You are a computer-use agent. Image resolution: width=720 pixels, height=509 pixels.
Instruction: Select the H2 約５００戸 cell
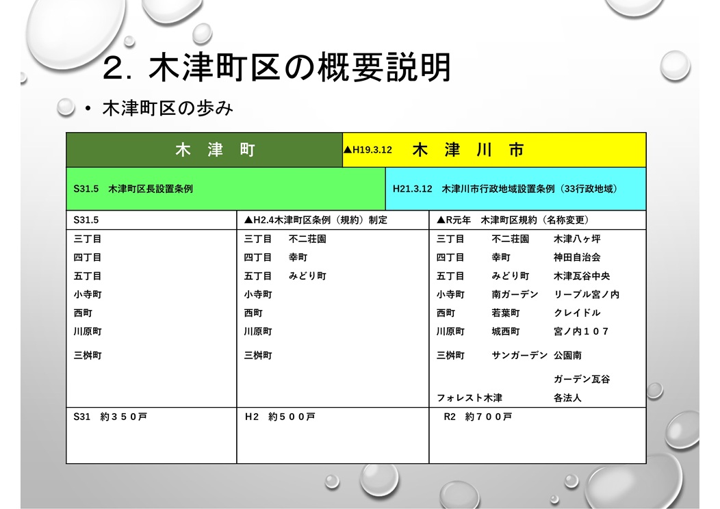[x=279, y=416]
